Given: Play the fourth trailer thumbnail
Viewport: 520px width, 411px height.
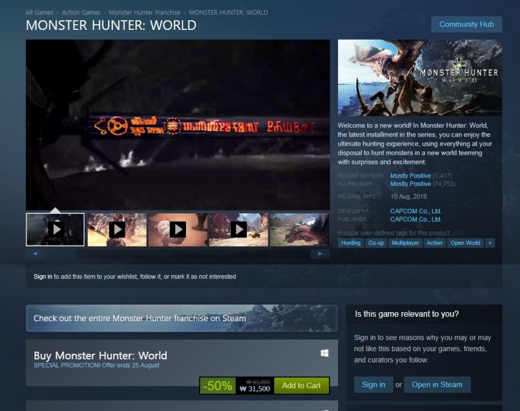Looking at the screenshot, I should coord(239,230).
